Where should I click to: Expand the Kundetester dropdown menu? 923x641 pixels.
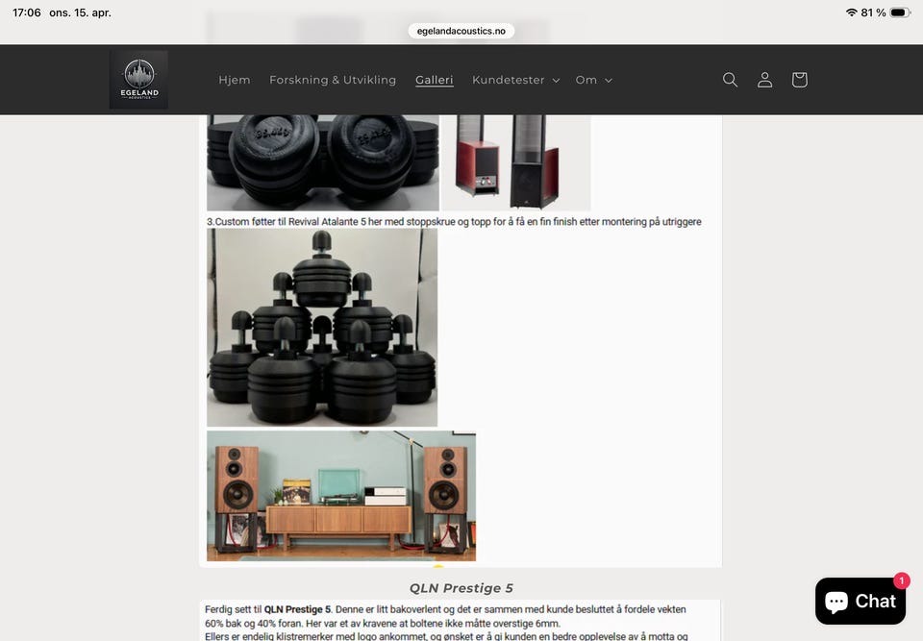[x=515, y=80]
